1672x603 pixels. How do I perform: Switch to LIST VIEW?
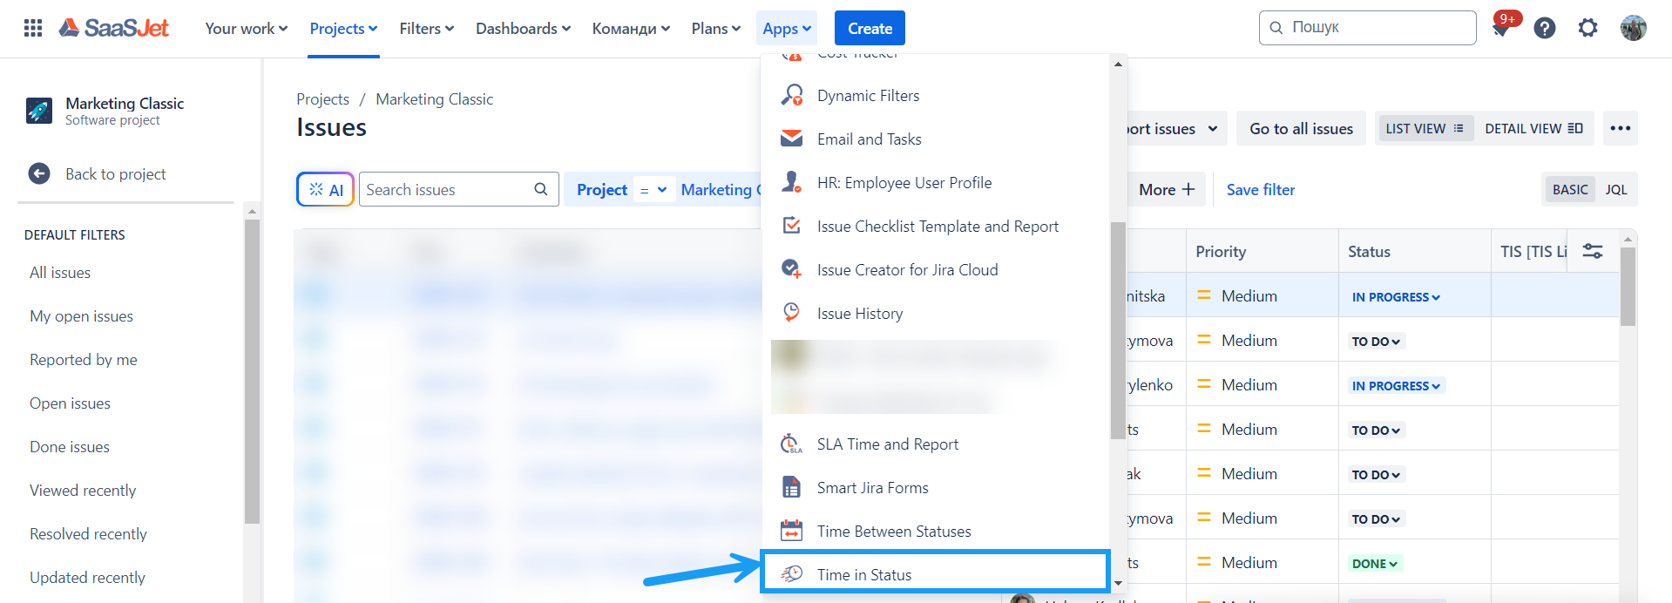(x=1425, y=128)
